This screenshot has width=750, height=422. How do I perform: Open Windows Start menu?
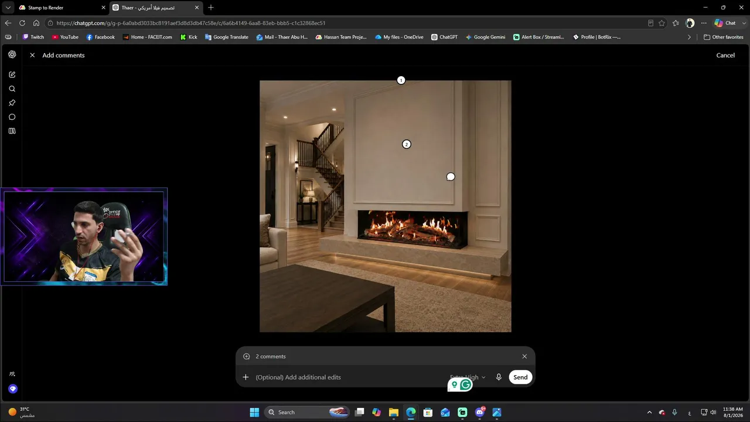(254, 412)
